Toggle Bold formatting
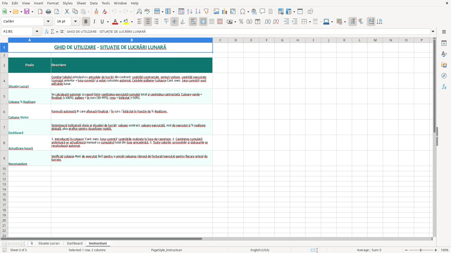 (x=86, y=22)
